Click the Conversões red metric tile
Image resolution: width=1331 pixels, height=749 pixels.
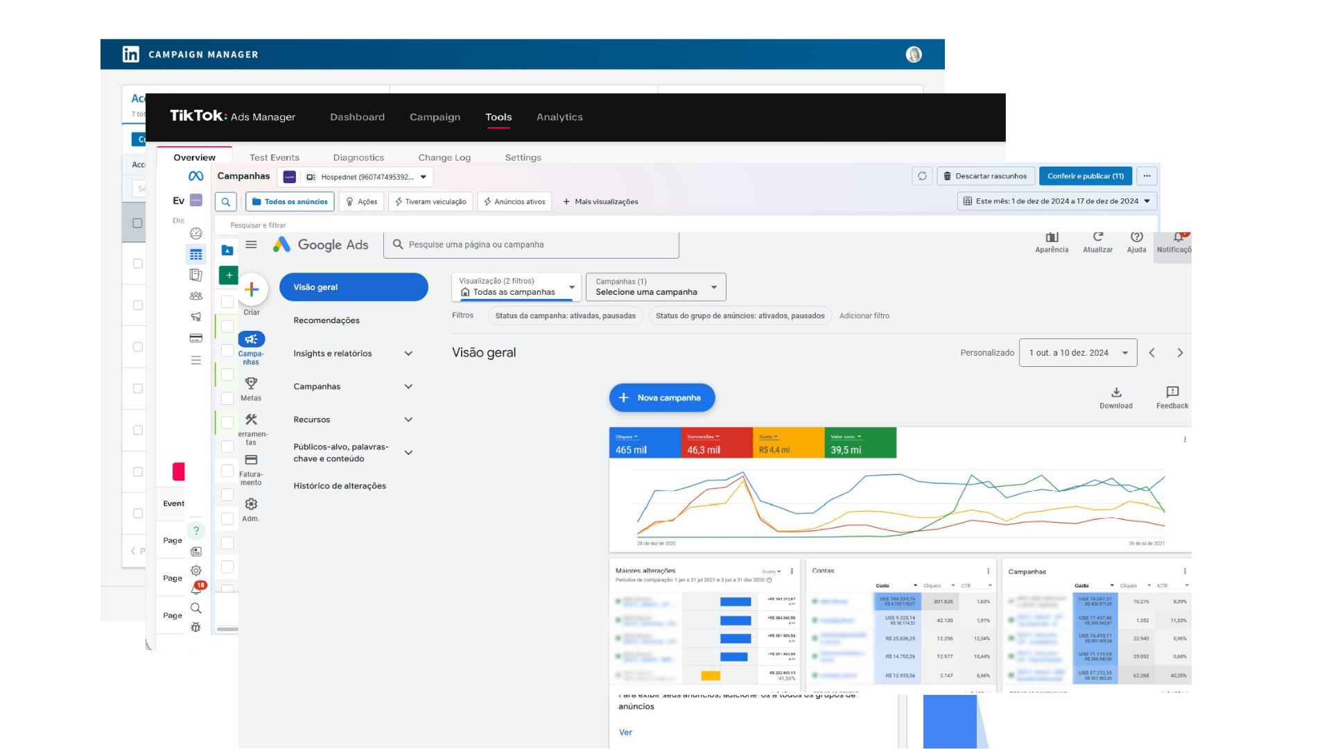click(717, 443)
